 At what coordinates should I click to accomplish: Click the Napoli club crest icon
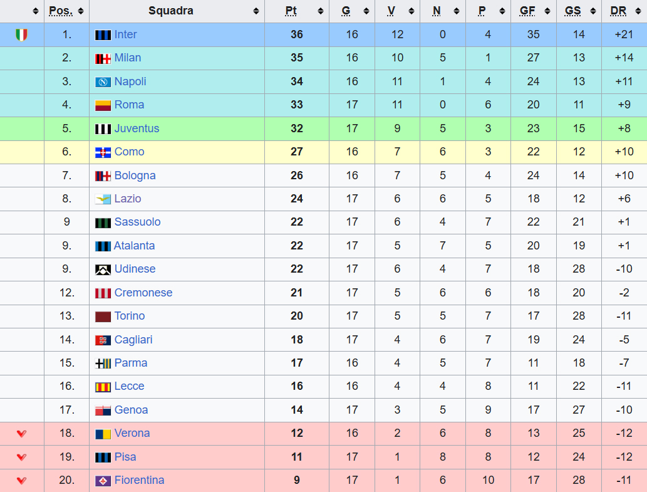[103, 82]
